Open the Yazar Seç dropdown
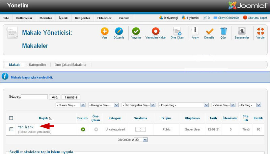Image resolution: width=270 pixels, height=154 pixels. (x=223, y=105)
